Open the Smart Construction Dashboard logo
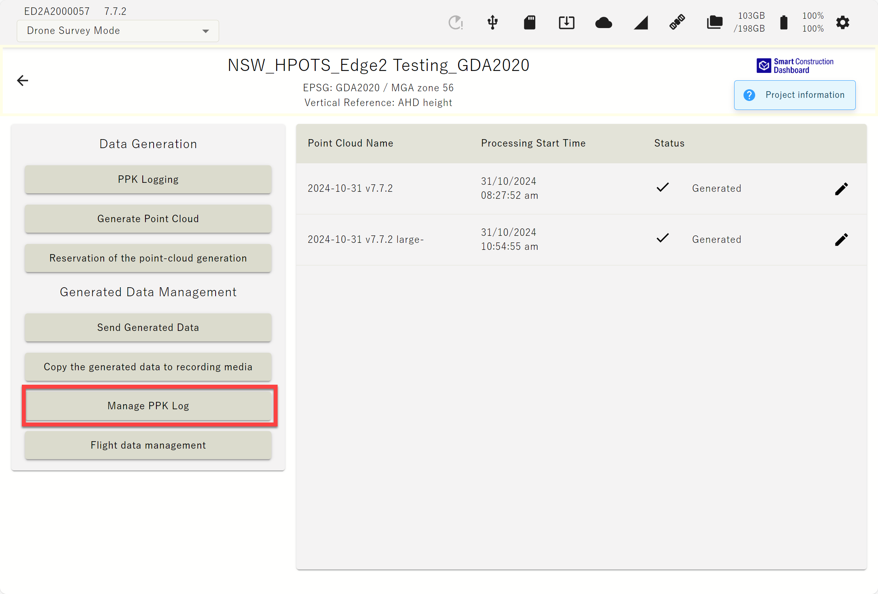878x594 pixels. click(x=795, y=65)
